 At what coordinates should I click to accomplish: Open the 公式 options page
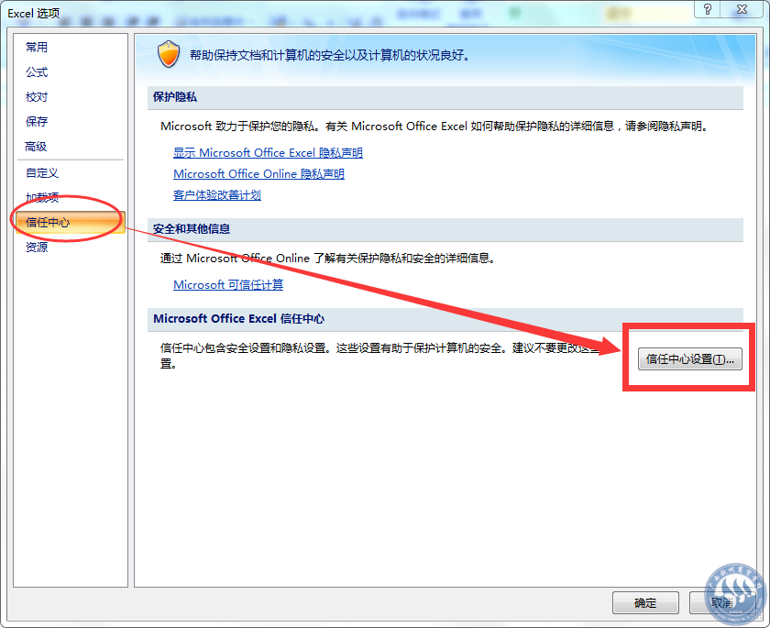point(37,72)
